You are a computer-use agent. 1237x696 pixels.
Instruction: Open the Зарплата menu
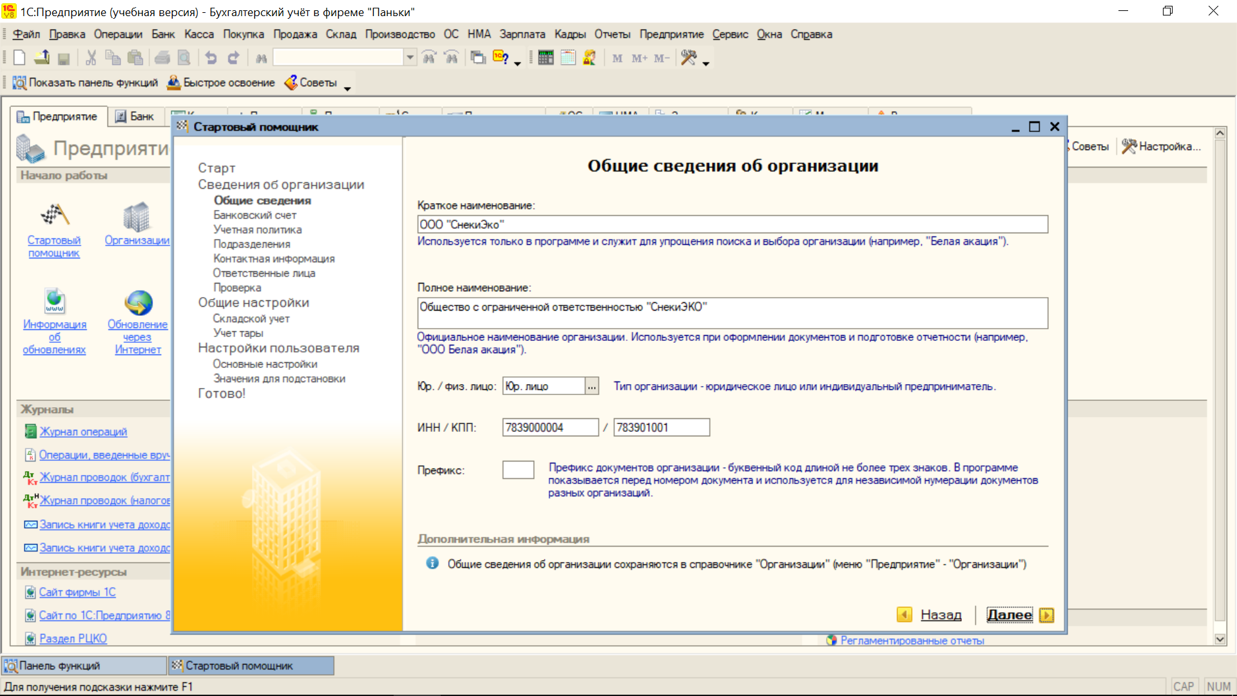coord(522,34)
